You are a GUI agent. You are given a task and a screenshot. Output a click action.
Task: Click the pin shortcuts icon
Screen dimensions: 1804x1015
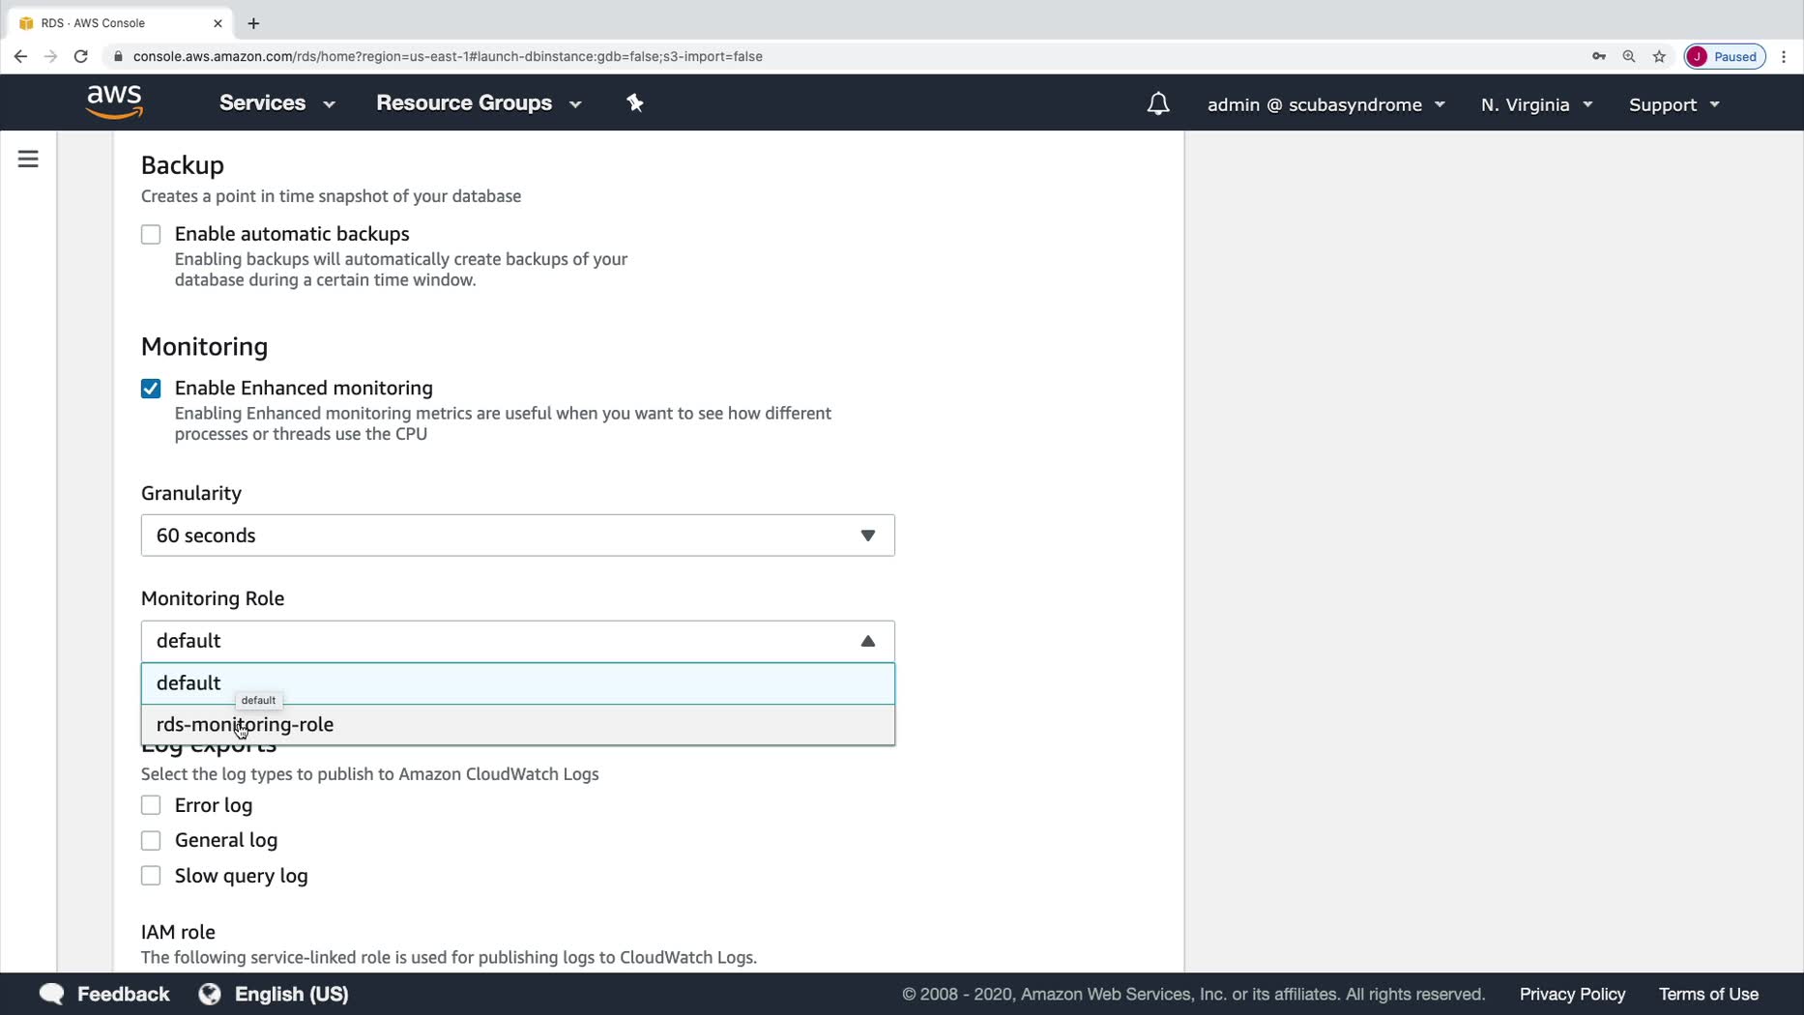click(x=634, y=103)
